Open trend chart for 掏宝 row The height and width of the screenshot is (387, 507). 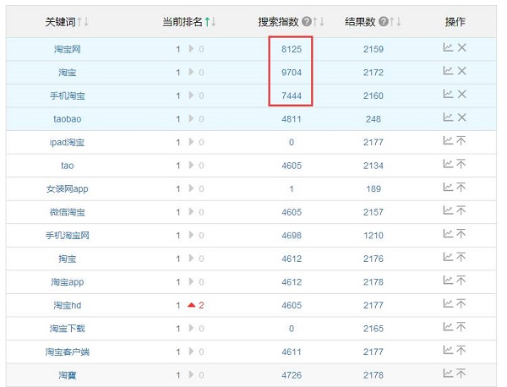(x=448, y=257)
